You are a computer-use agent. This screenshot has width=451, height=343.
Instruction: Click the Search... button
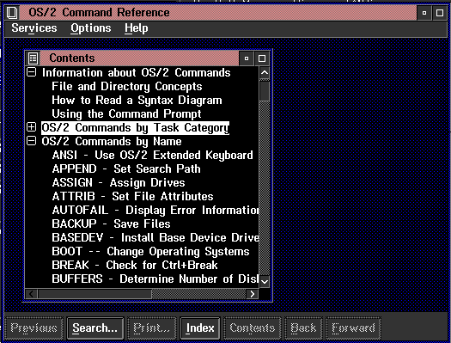point(95,328)
